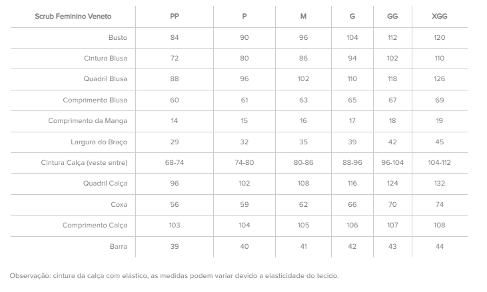This screenshot has width=487, height=292.
Task: Select the PP size column header
Action: tap(175, 17)
